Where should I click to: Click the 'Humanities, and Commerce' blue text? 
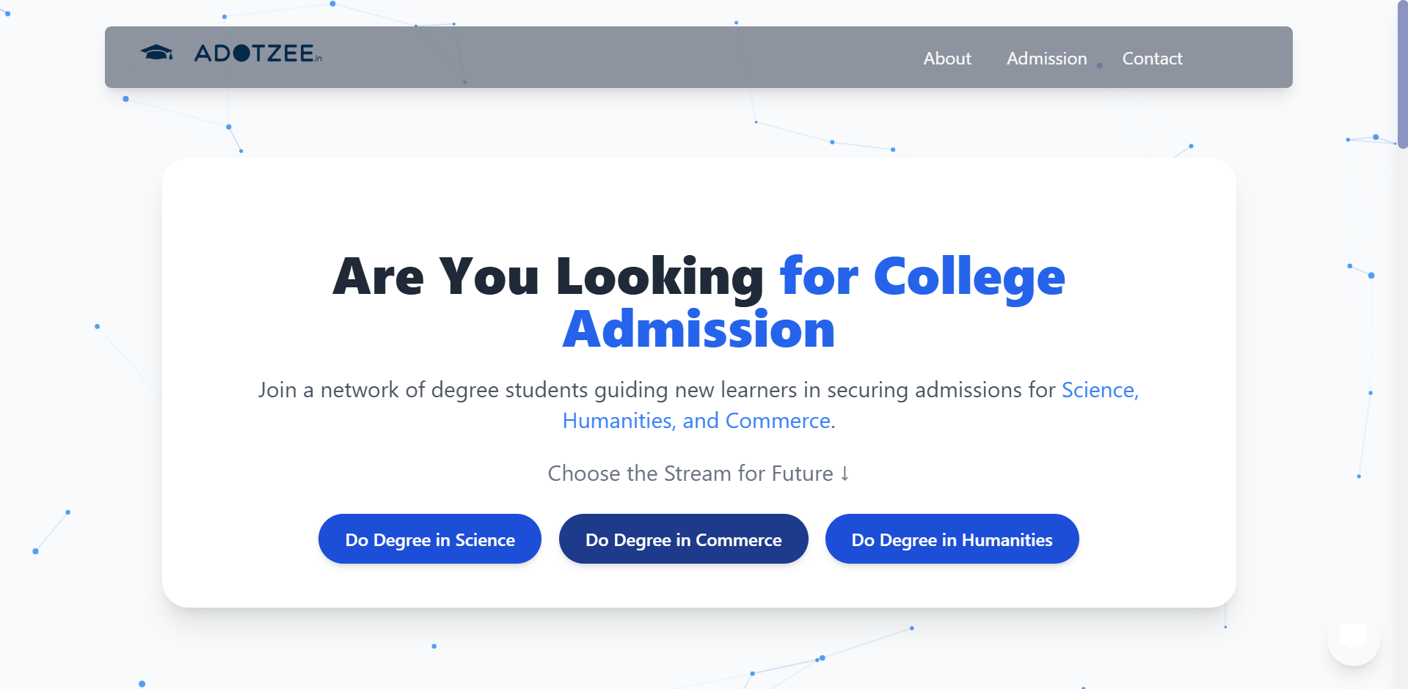pos(696,421)
